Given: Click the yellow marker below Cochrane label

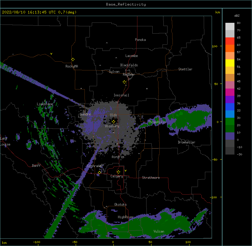Looking at the screenshot, I should tap(99, 173).
